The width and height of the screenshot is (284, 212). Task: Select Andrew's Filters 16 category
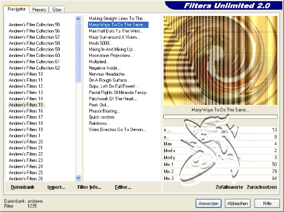26,111
